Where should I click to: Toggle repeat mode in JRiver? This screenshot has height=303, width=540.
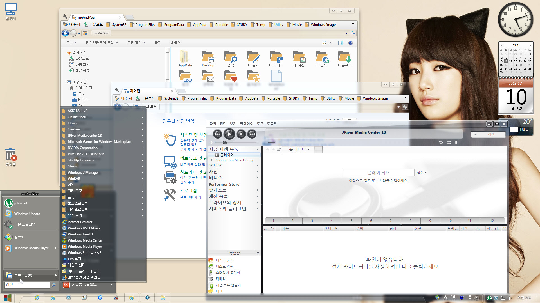(x=441, y=142)
